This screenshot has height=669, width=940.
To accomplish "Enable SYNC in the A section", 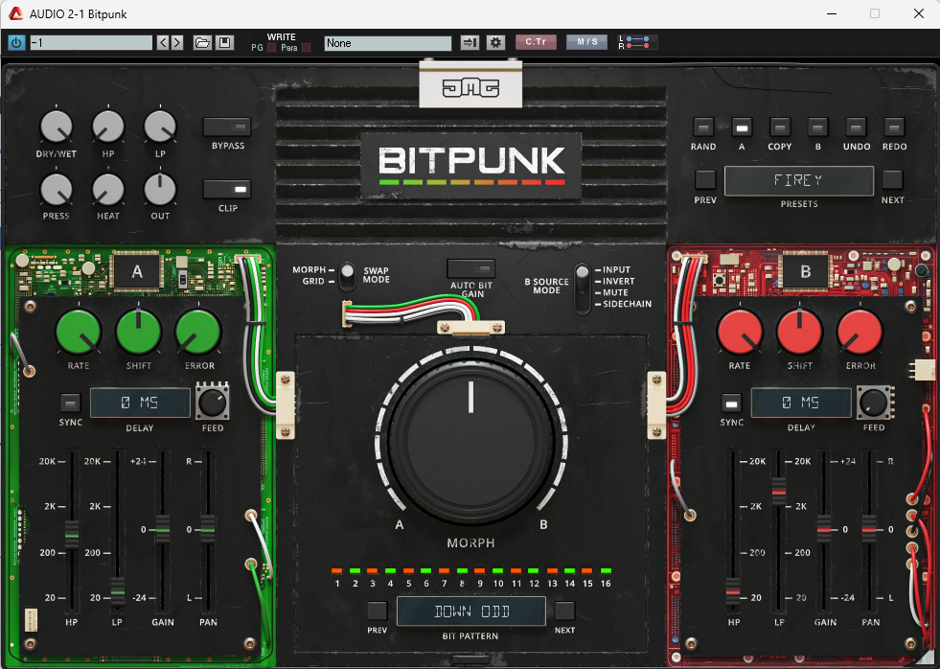I will click(x=71, y=403).
